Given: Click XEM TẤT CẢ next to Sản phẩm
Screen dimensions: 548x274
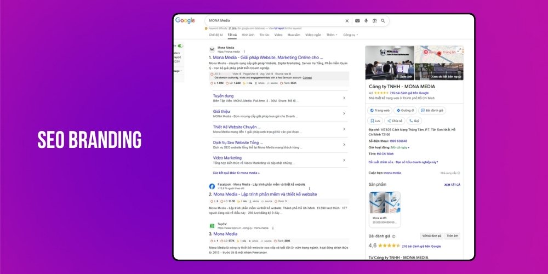Looking at the screenshot, I should point(452,185).
